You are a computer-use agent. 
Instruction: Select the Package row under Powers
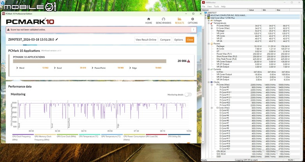tap(252, 46)
